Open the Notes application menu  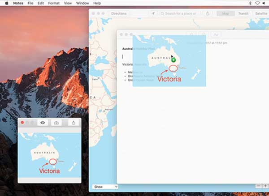[x=18, y=3]
